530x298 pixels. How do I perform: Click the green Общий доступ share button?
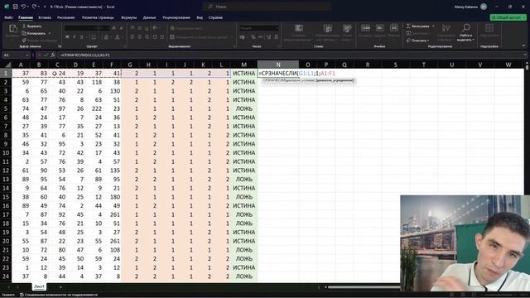[x=508, y=17]
